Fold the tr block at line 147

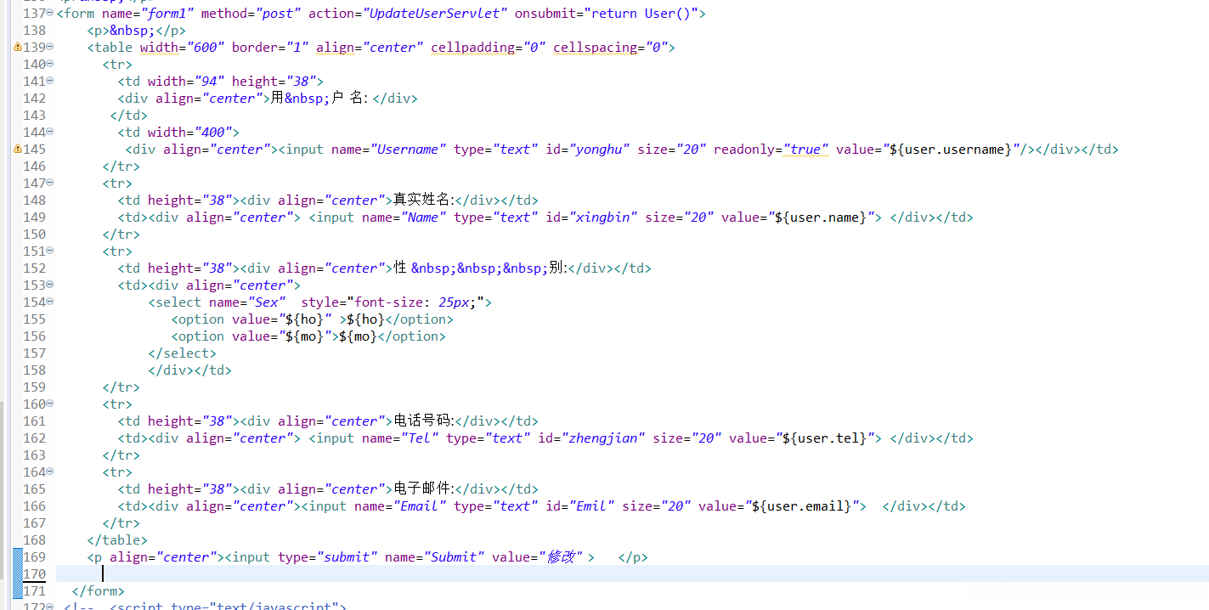coord(49,183)
